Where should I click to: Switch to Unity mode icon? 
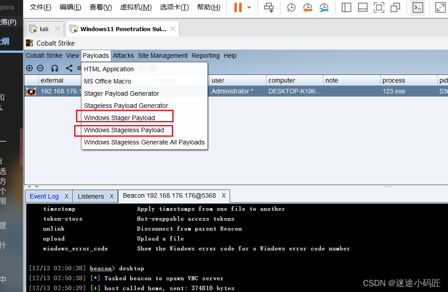pos(395,7)
